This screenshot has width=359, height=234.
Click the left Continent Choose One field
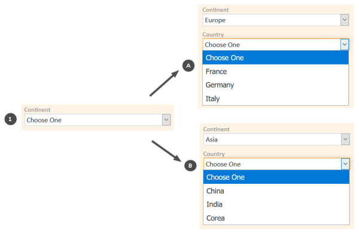[x=98, y=120]
